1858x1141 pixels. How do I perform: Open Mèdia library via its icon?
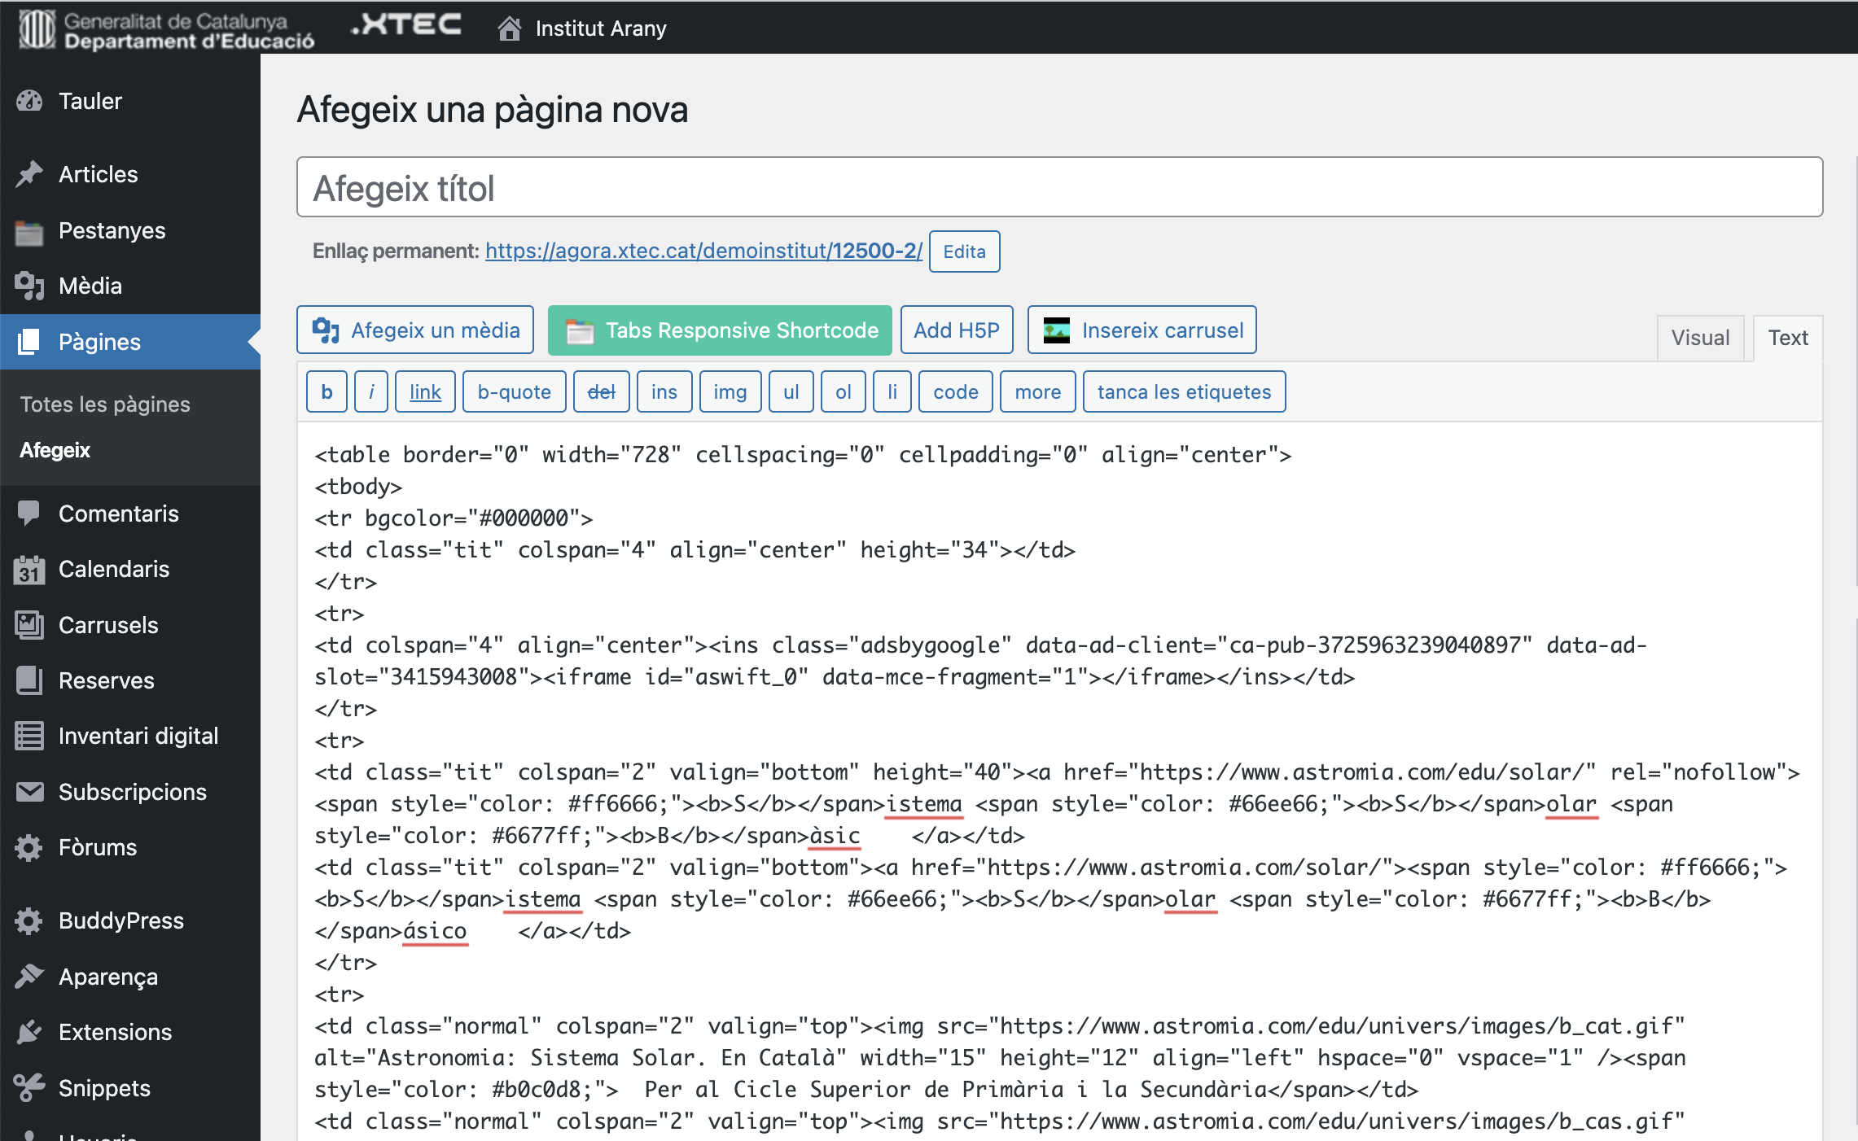coord(29,286)
